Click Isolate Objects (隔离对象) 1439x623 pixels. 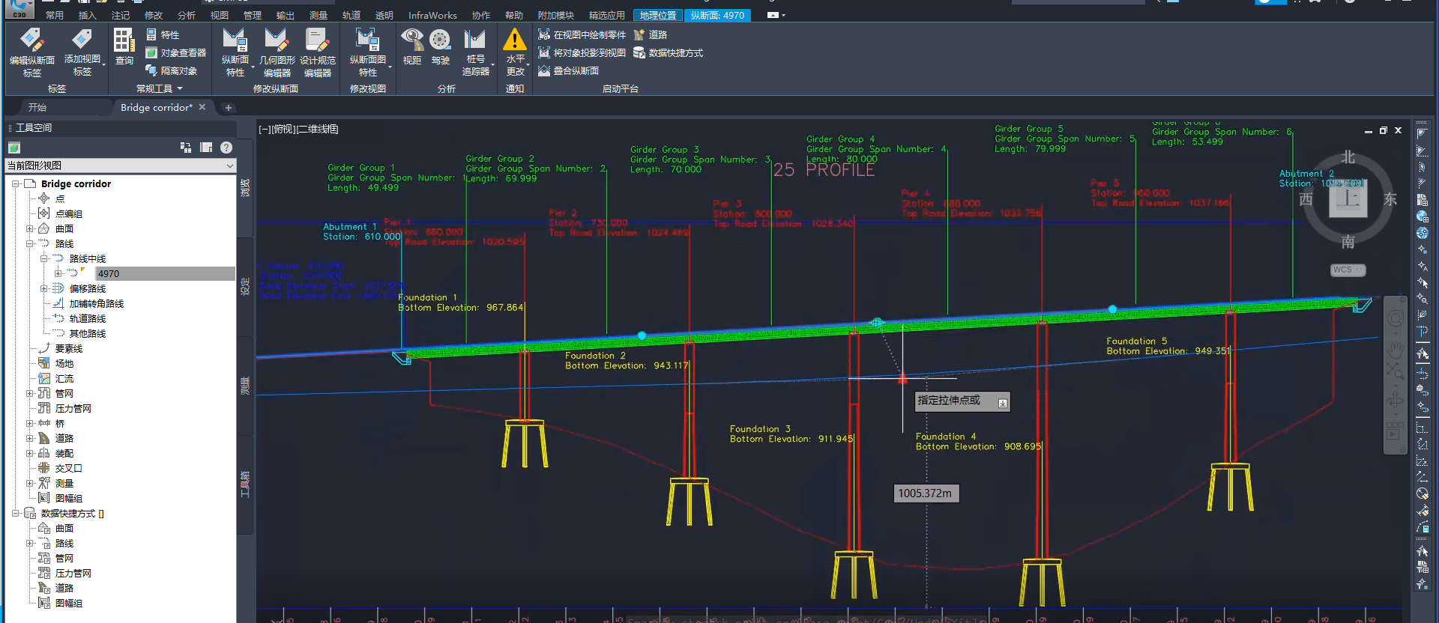coord(171,70)
